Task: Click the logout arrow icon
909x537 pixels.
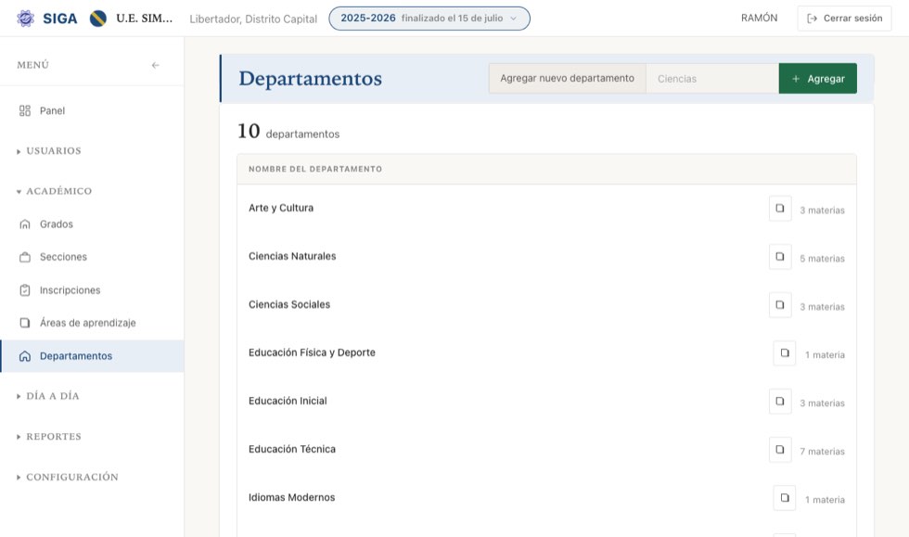Action: pos(813,19)
